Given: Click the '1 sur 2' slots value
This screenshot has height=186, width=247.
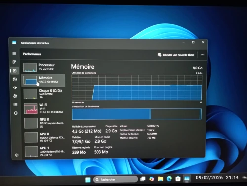Looking at the screenshot, I should pos(151,130).
